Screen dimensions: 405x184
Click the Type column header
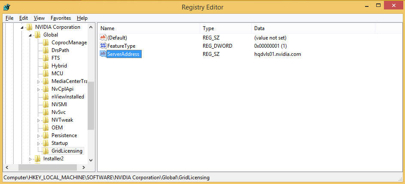[x=225, y=28]
